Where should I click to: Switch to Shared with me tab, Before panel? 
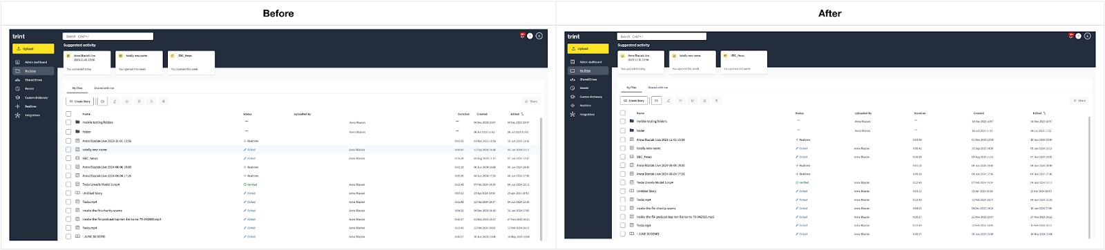click(x=104, y=88)
